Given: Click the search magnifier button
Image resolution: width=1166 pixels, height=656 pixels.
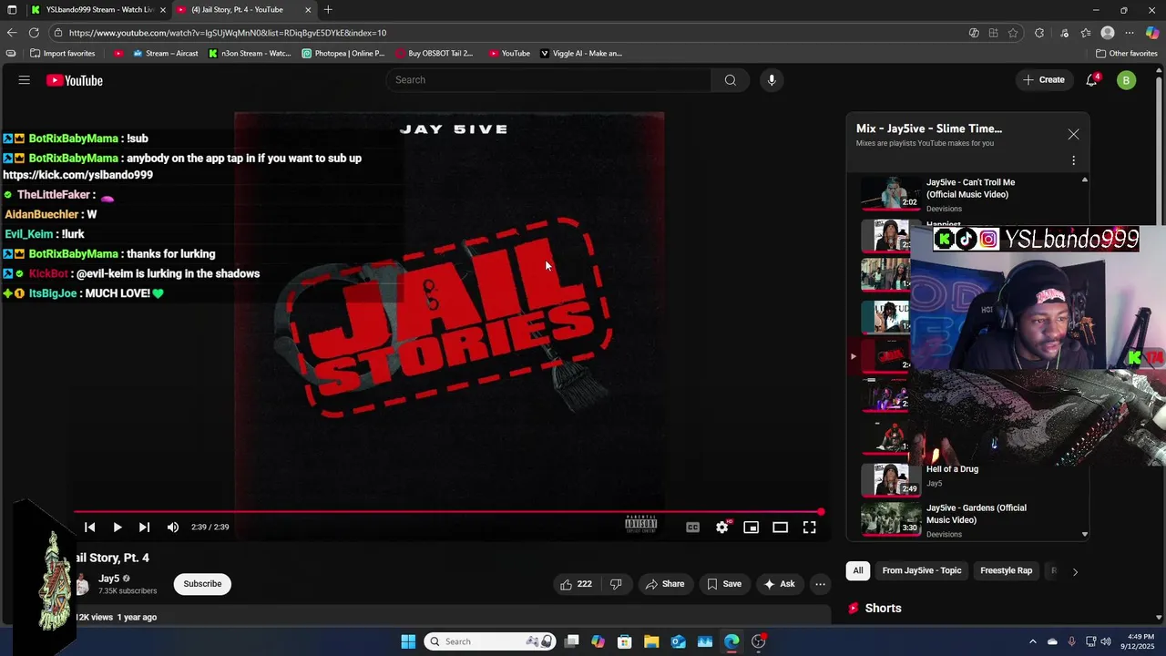Looking at the screenshot, I should [730, 80].
